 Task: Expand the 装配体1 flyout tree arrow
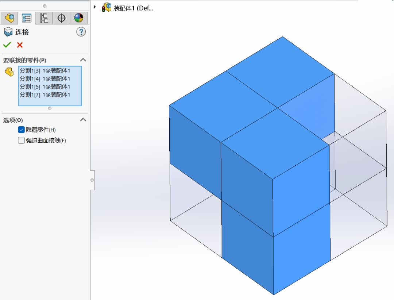[95, 7]
